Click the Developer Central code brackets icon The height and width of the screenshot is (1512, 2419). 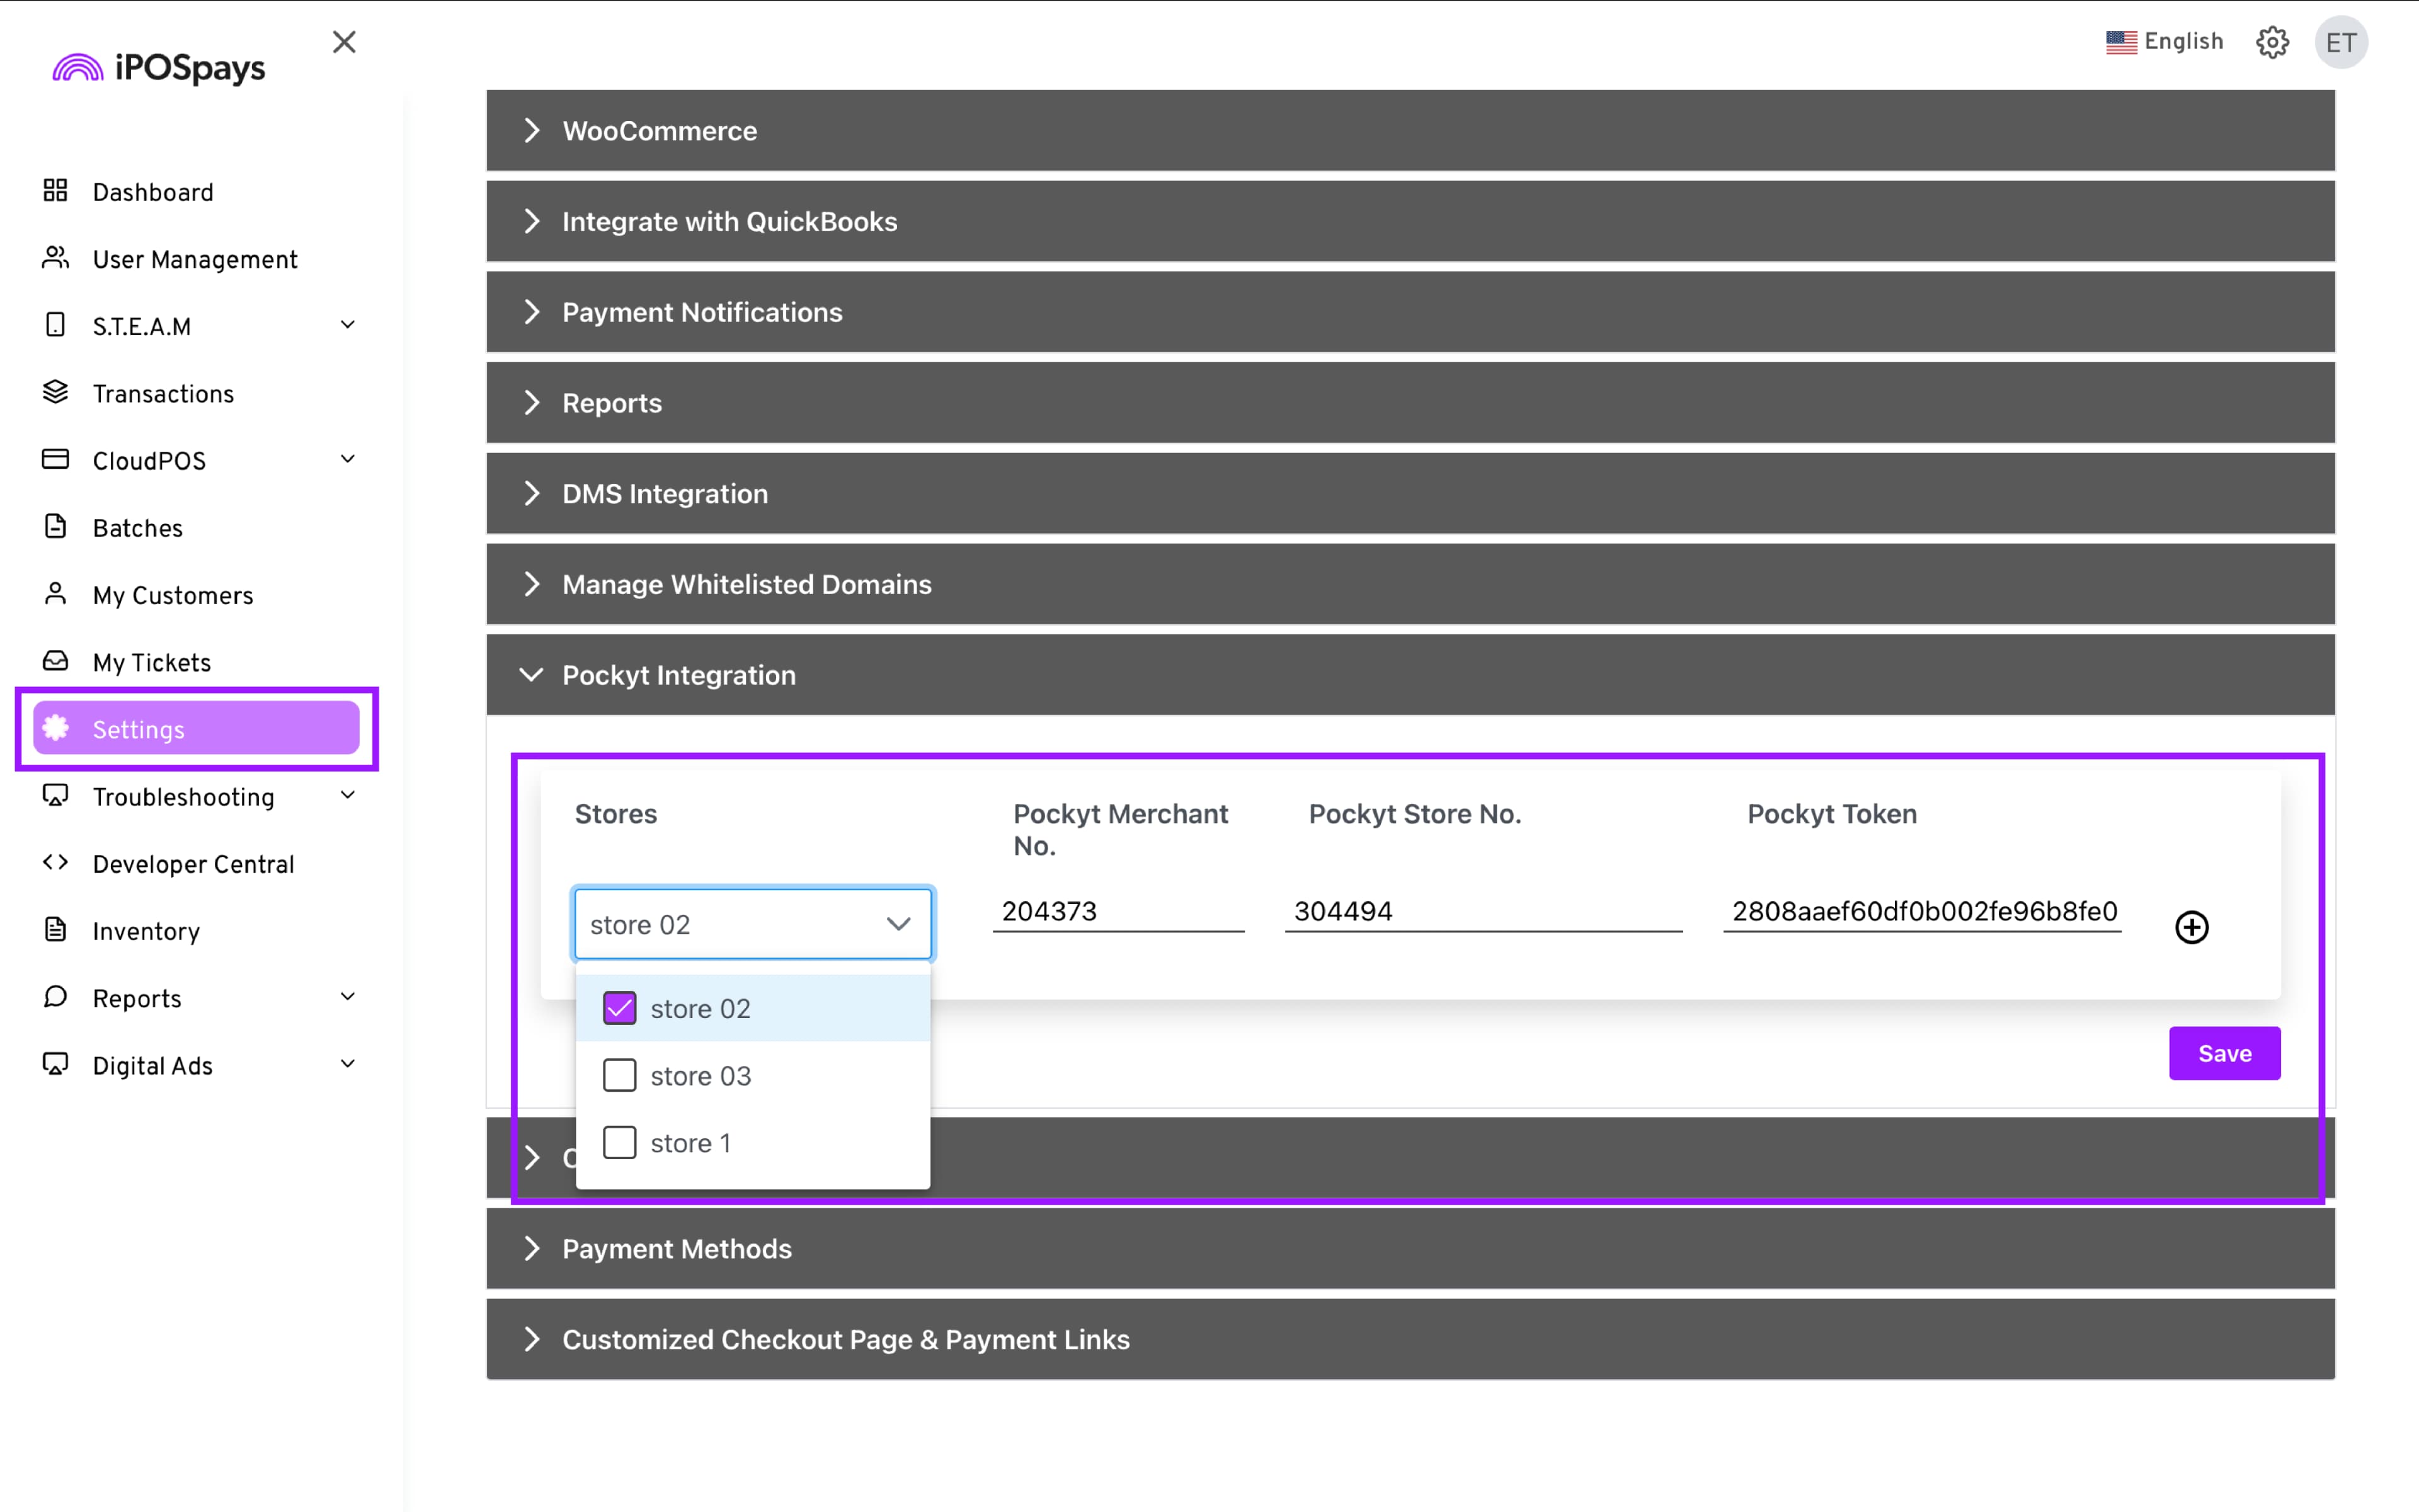click(x=55, y=863)
